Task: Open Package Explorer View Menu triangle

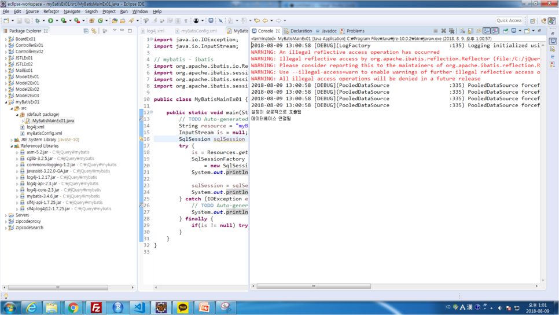Action: click(x=115, y=30)
